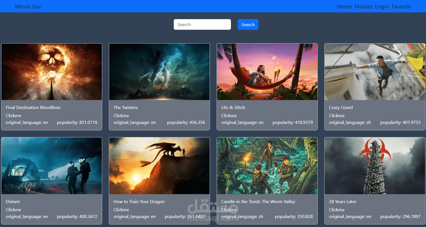
Task: Click Clickme under The Twisters
Action: (121, 115)
